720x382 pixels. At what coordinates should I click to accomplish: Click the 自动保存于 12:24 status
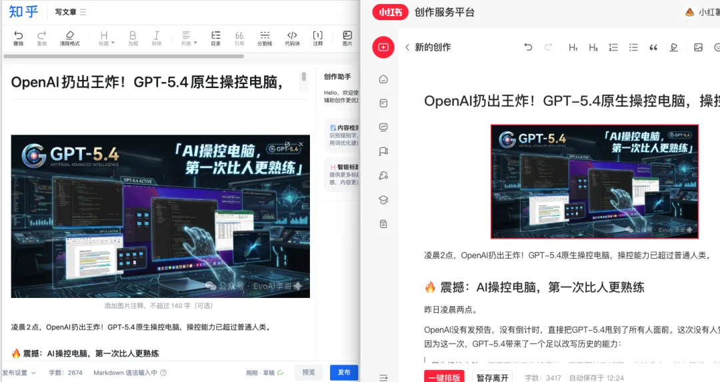click(x=597, y=378)
